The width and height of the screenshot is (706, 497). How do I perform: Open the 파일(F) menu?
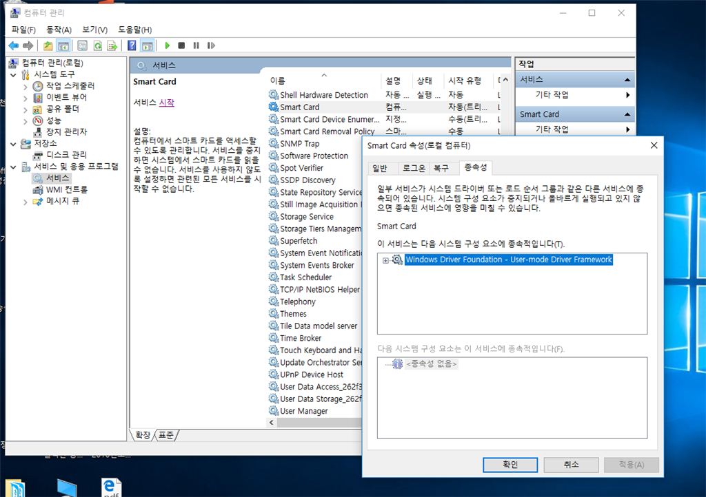[x=23, y=30]
